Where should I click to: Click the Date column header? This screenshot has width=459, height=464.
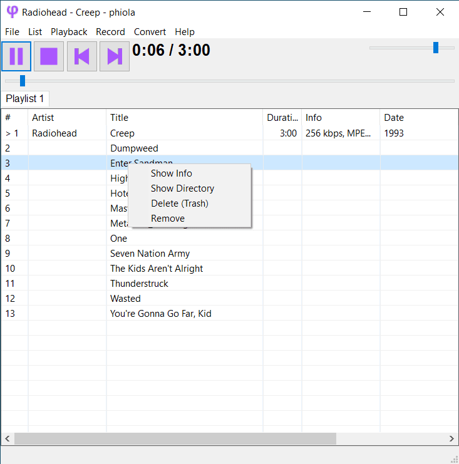pyautogui.click(x=419, y=118)
